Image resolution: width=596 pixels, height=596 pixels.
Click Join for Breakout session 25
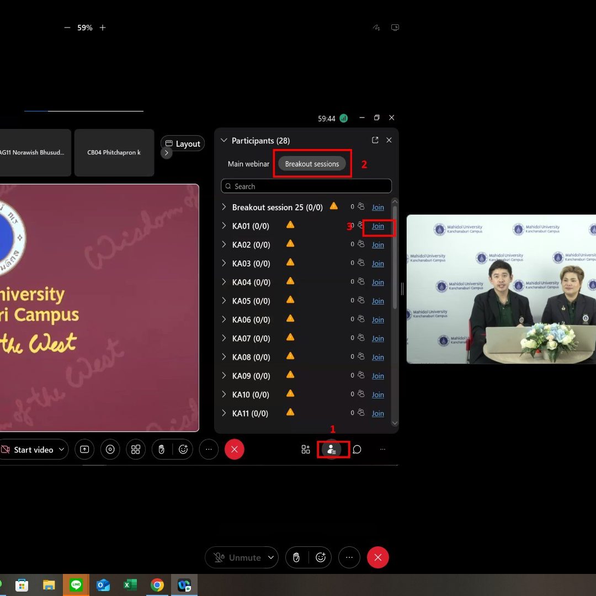tap(377, 207)
